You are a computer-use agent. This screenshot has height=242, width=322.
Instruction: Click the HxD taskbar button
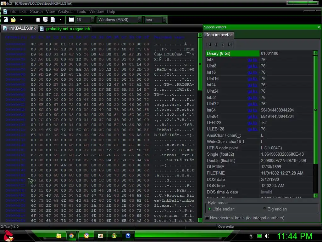(x=100, y=236)
